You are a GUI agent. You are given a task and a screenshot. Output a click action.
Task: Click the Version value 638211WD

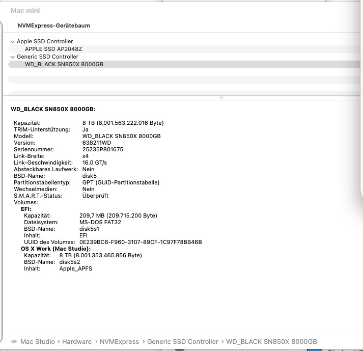point(97,143)
